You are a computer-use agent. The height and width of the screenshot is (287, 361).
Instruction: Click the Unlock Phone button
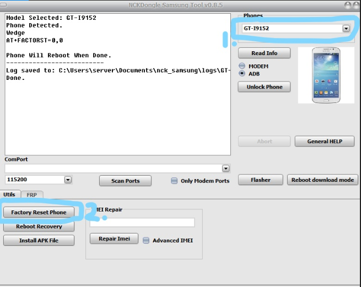pyautogui.click(x=264, y=87)
